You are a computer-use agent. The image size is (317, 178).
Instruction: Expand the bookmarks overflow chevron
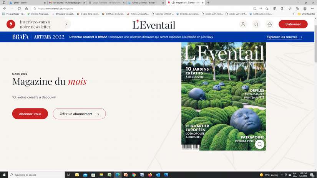click(293, 14)
